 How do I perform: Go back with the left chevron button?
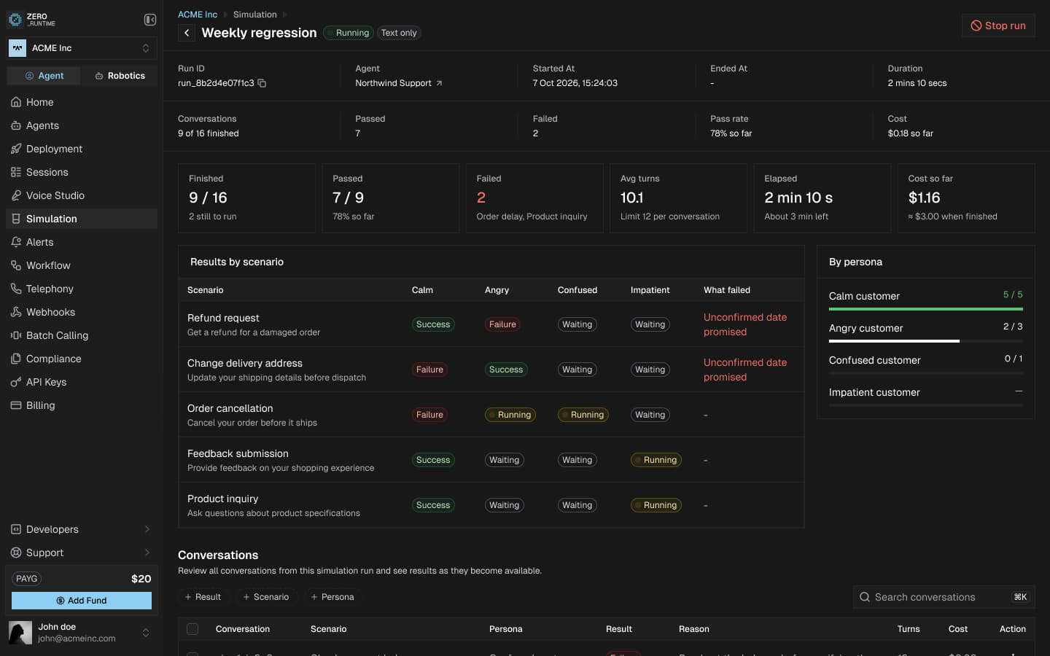click(x=187, y=33)
